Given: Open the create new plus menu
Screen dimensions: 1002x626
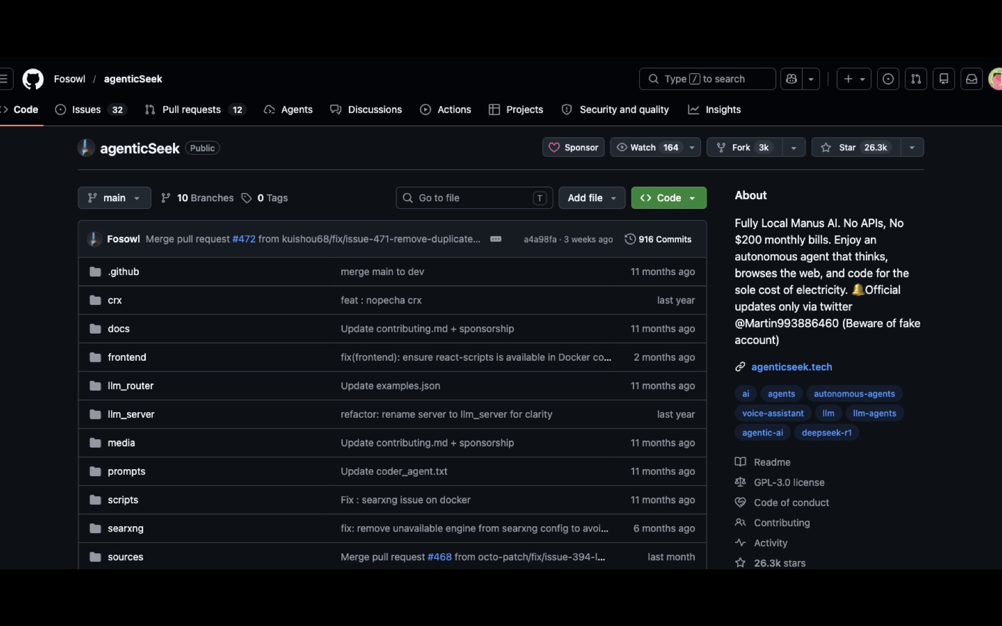Looking at the screenshot, I should click(854, 79).
